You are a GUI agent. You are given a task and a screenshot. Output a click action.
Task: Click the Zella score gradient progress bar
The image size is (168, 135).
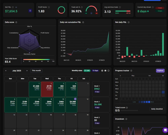(39, 59)
